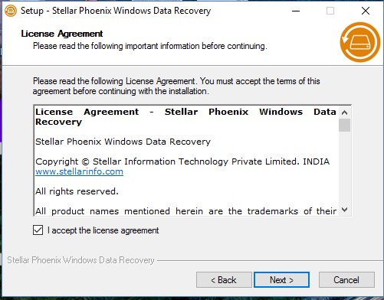Screen dimensions: 384x300
Task: Click the bold License Agreement title in the text box
Action: click(x=185, y=117)
